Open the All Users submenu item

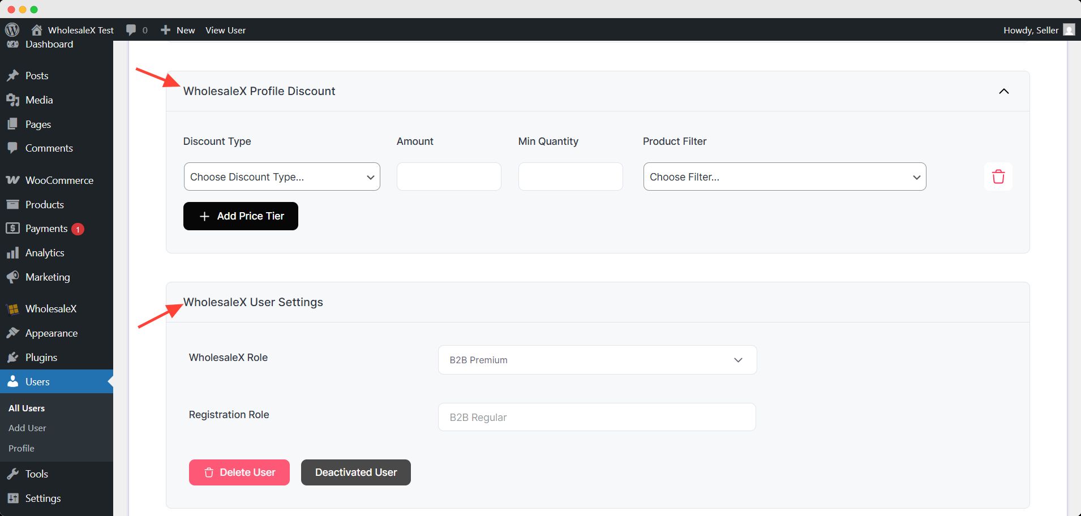[x=27, y=408]
